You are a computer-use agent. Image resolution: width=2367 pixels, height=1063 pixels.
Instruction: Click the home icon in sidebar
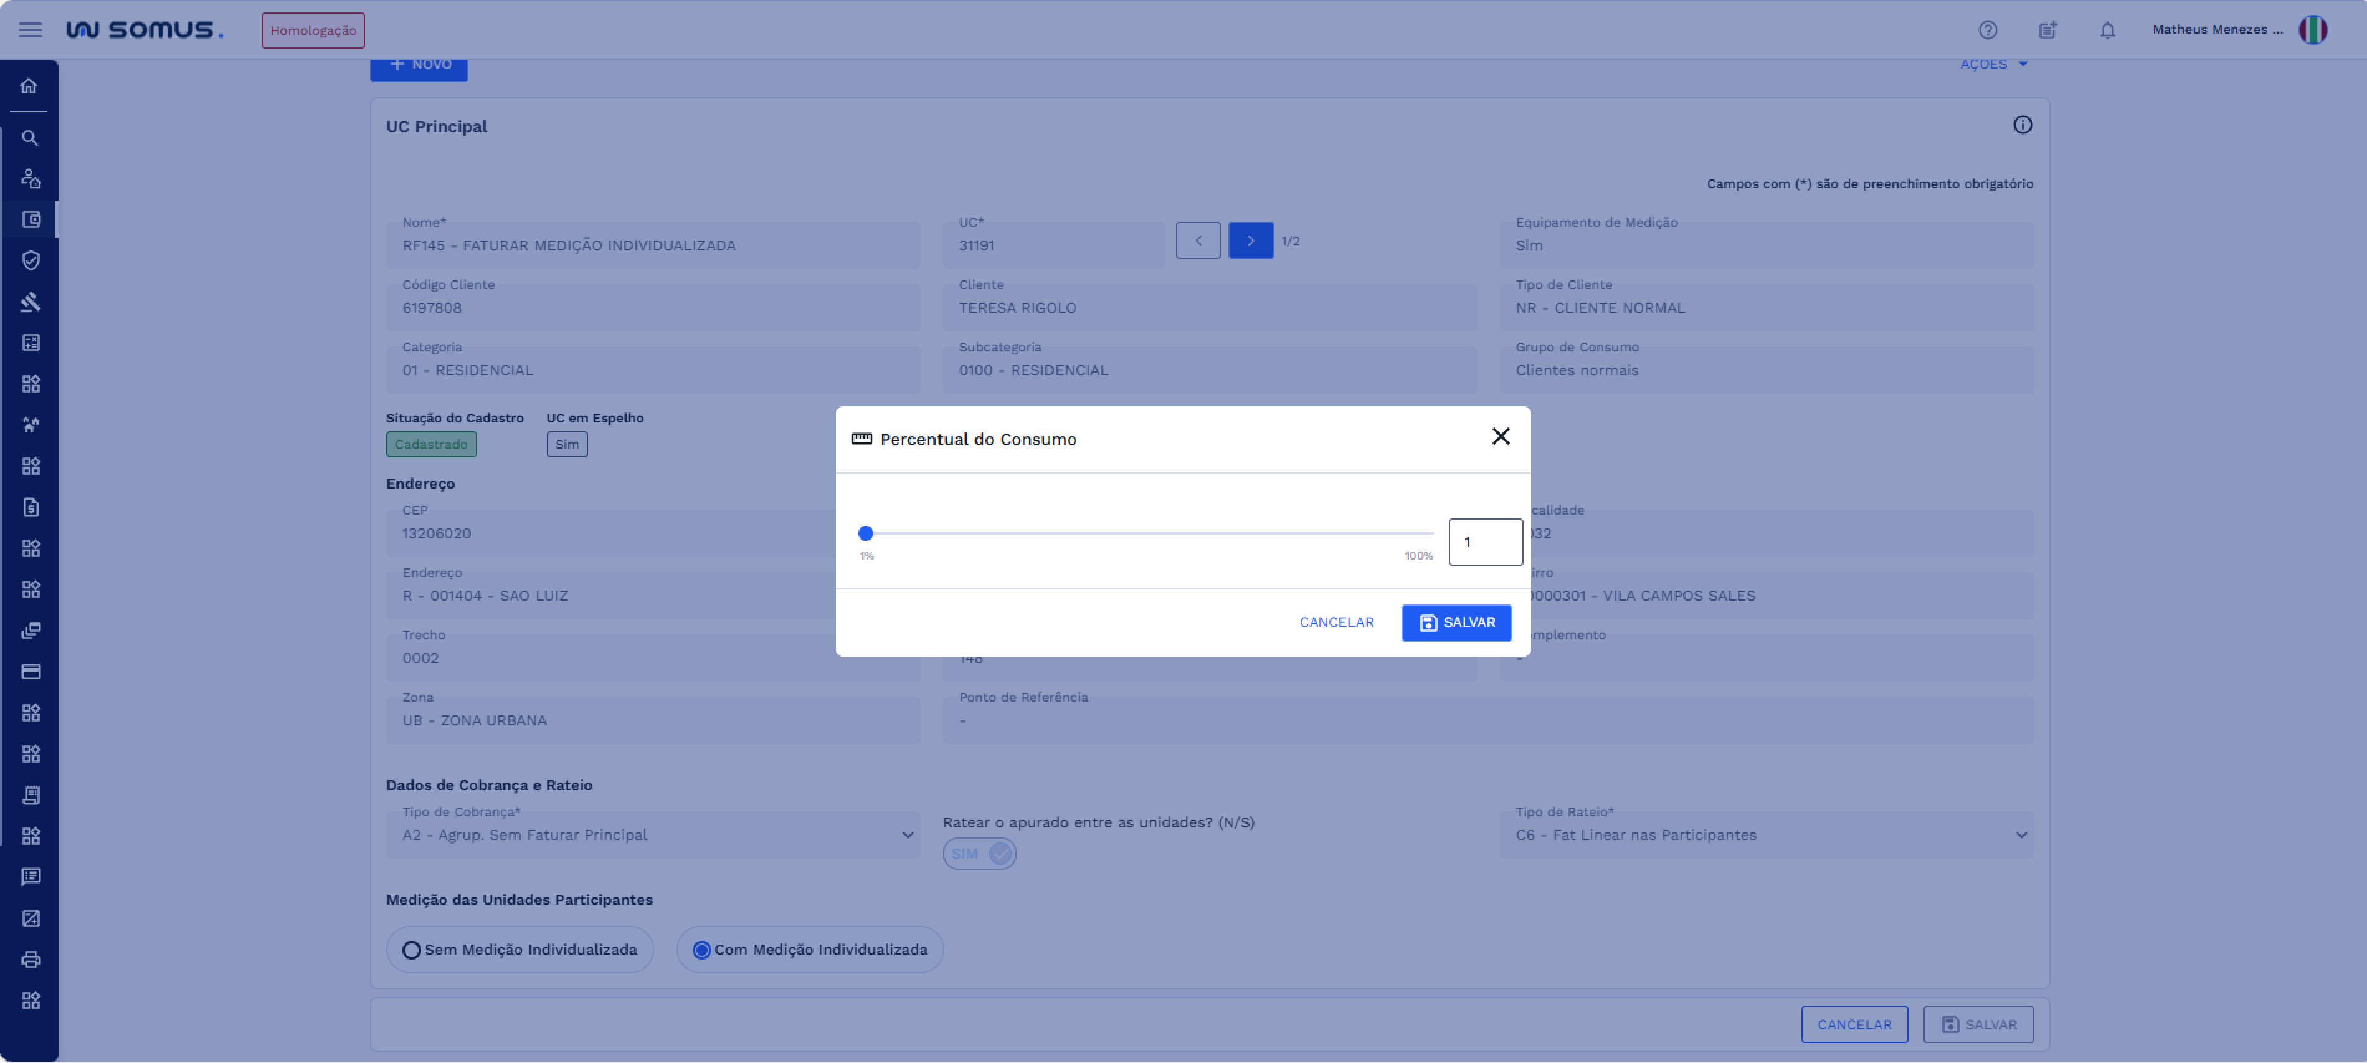click(x=29, y=85)
